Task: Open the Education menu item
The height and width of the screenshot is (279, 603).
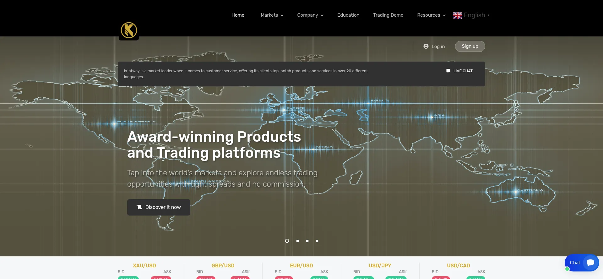Action: (x=348, y=15)
